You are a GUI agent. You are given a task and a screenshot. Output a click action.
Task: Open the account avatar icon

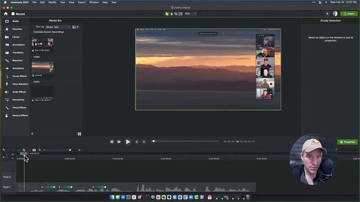[335, 13]
